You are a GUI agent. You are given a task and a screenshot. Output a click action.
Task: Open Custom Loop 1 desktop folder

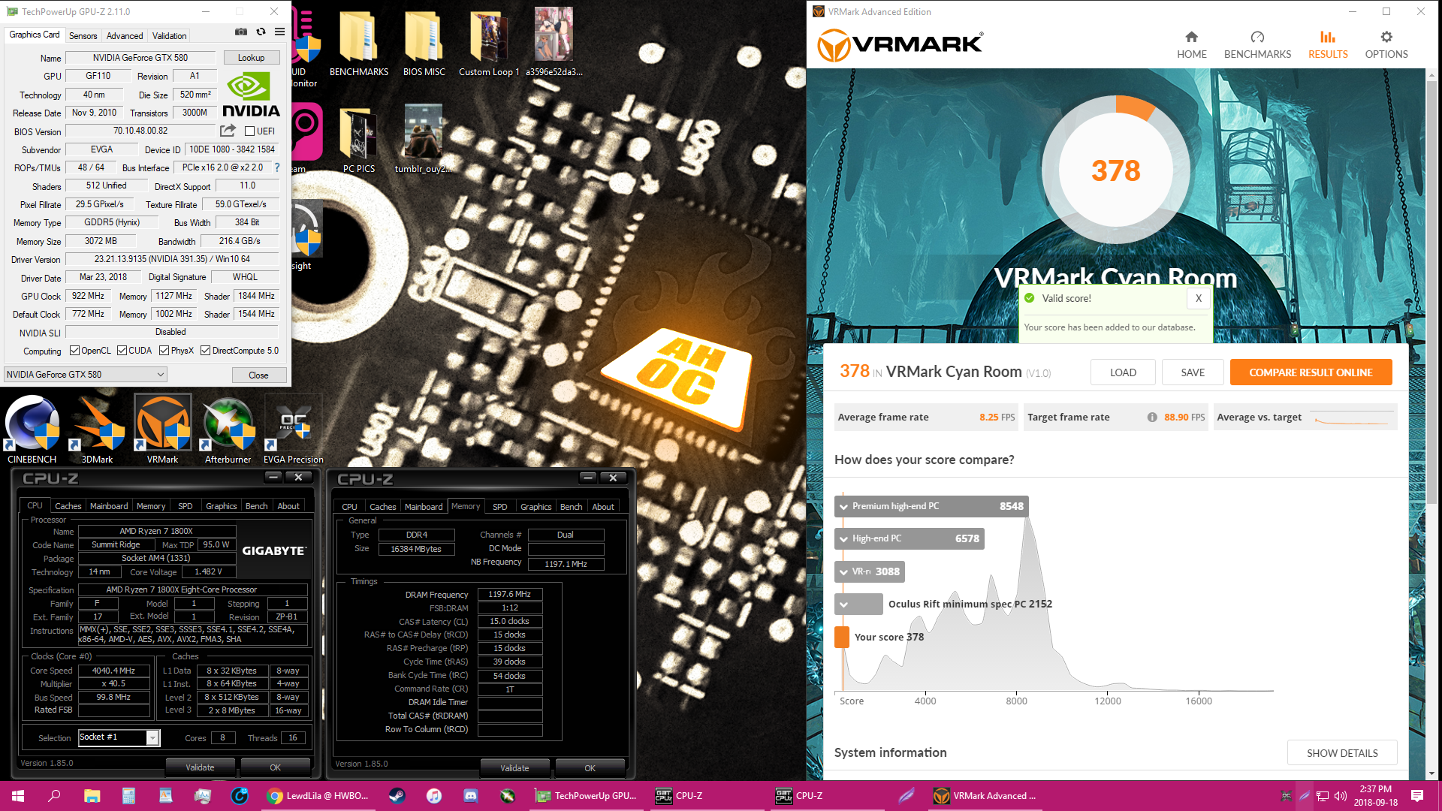click(489, 43)
